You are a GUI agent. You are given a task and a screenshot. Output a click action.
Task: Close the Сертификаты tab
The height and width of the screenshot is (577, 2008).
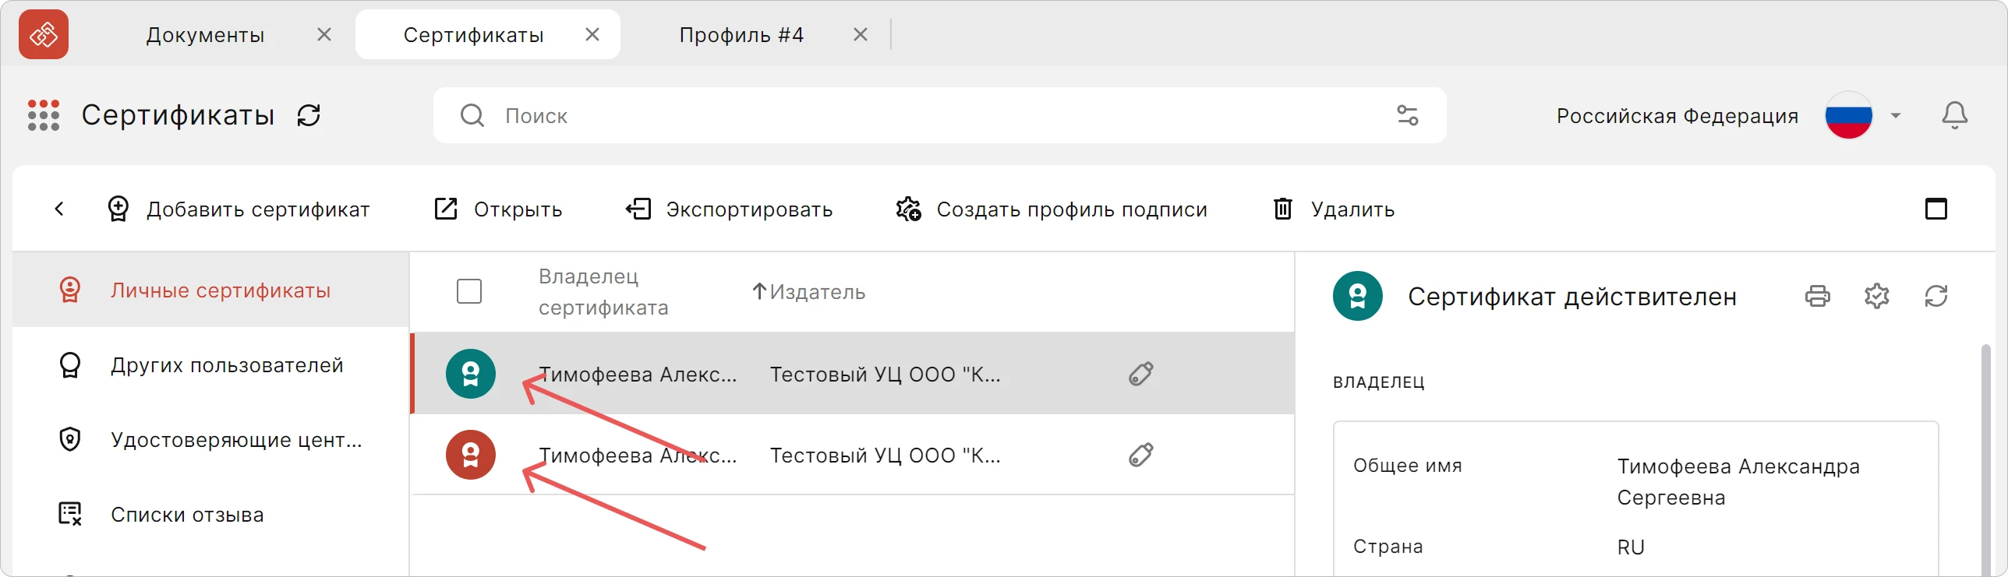point(592,34)
